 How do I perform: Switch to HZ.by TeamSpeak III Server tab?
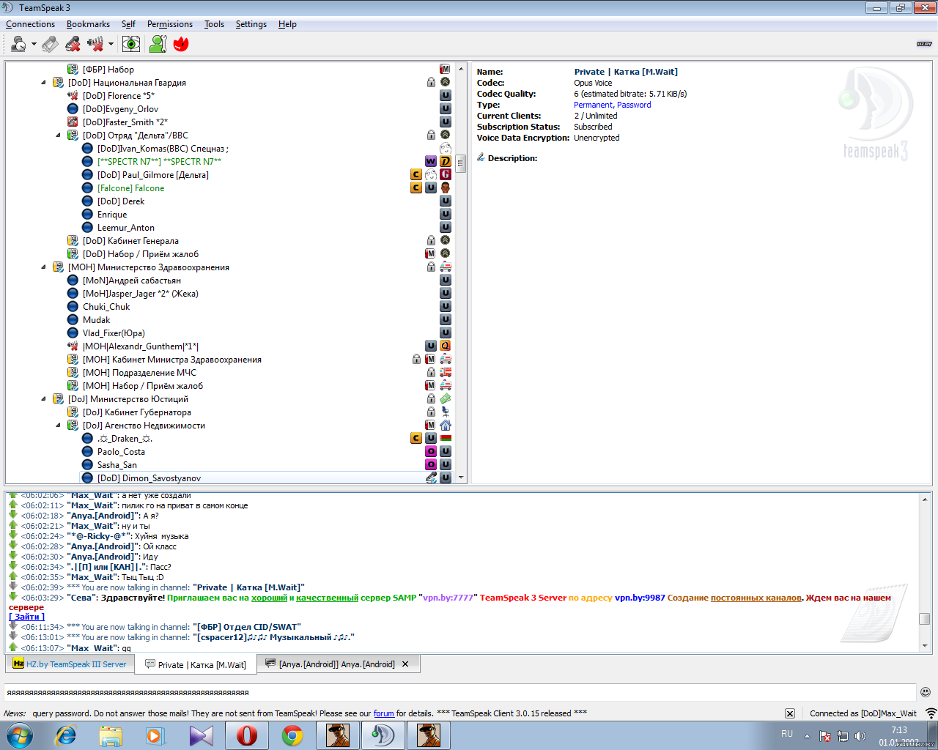[70, 664]
